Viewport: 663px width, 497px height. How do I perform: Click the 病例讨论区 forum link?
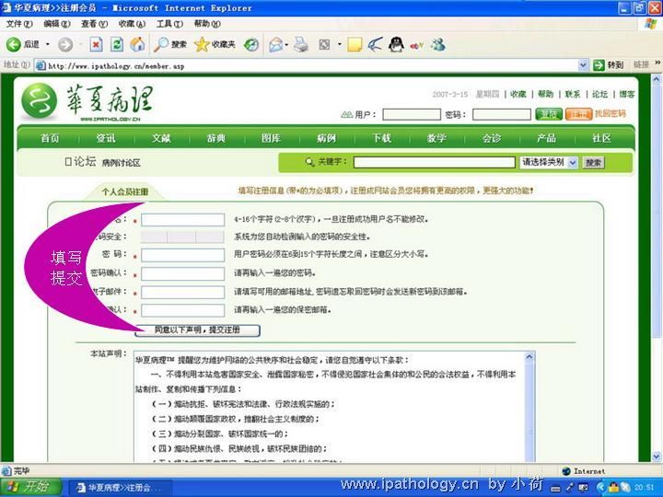(121, 163)
